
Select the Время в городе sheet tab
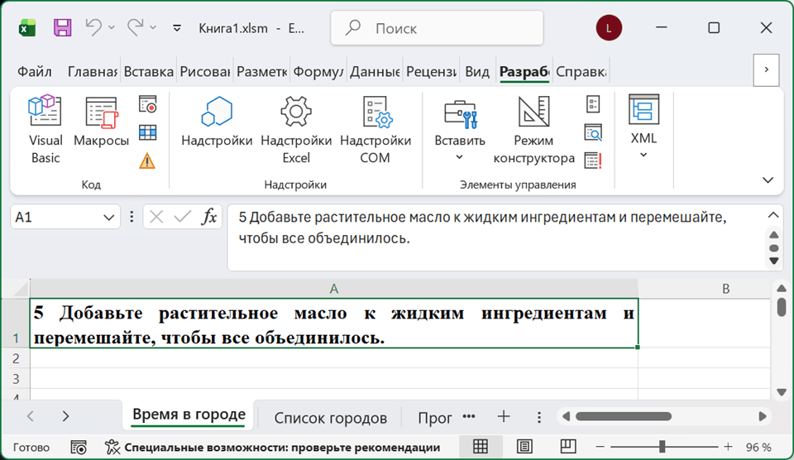pos(189,415)
